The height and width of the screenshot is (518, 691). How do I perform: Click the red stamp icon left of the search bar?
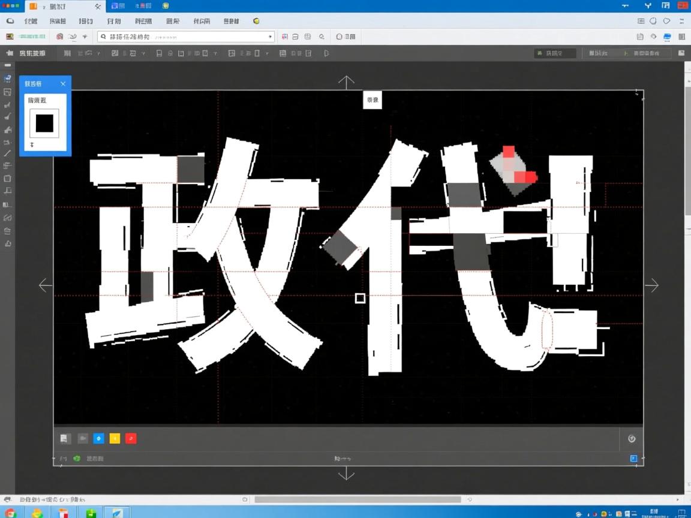pos(60,36)
